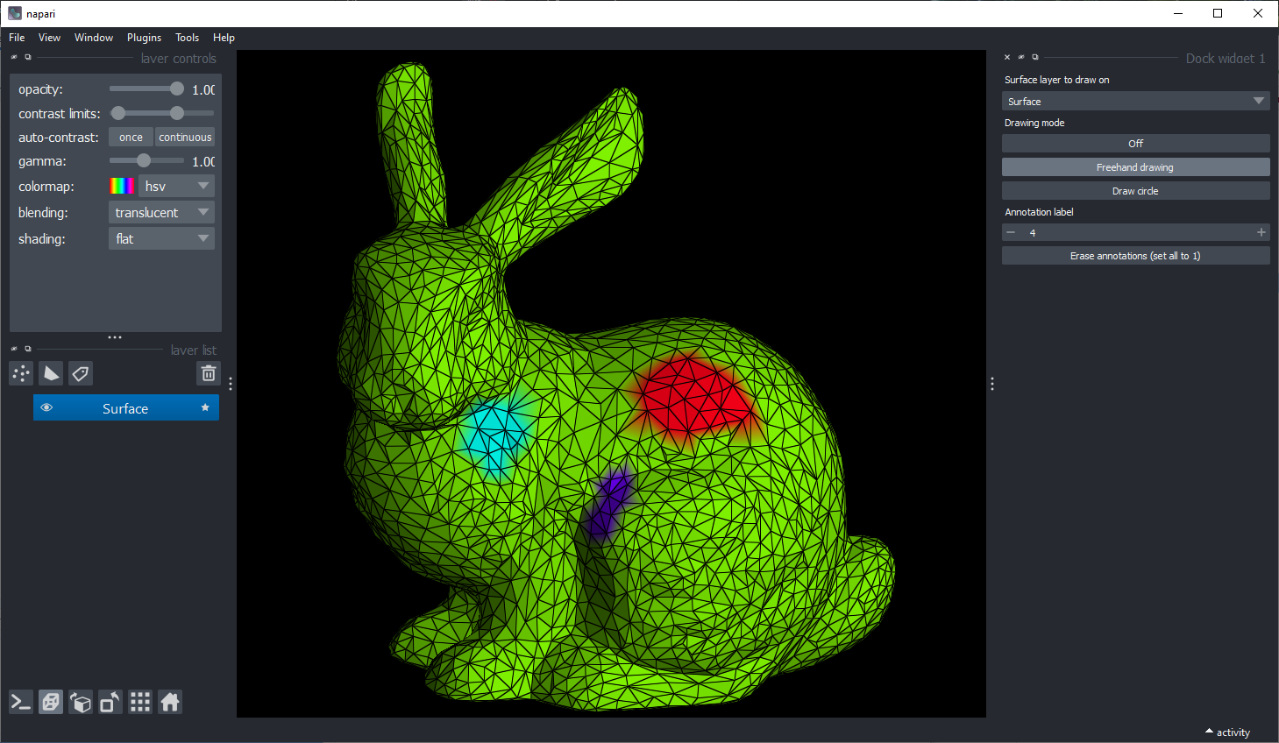Create a new labels layer
Image resolution: width=1279 pixels, height=743 pixels.
pyautogui.click(x=81, y=374)
